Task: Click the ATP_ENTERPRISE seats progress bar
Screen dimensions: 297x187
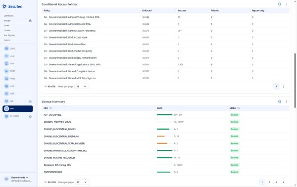Action: tap(165, 115)
